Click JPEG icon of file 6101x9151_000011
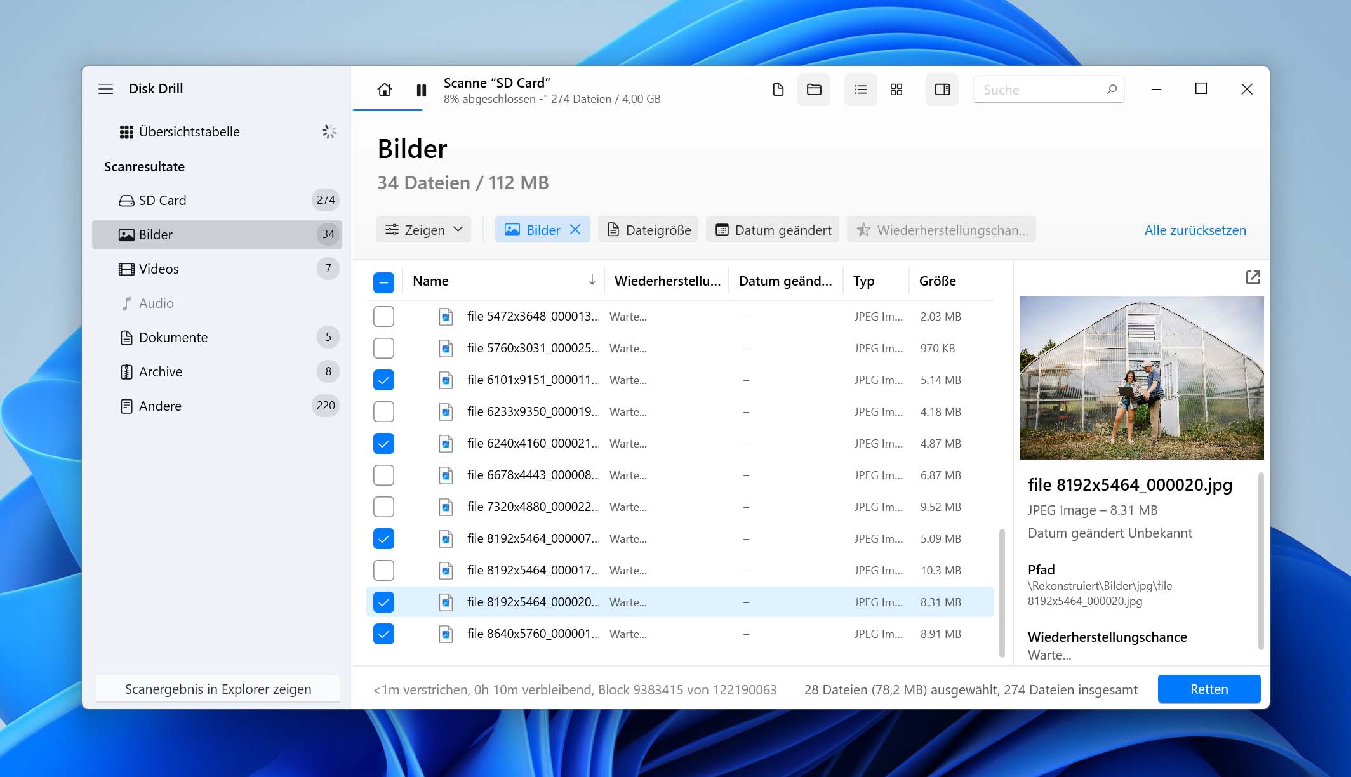Viewport: 1351px width, 777px height. [x=446, y=380]
